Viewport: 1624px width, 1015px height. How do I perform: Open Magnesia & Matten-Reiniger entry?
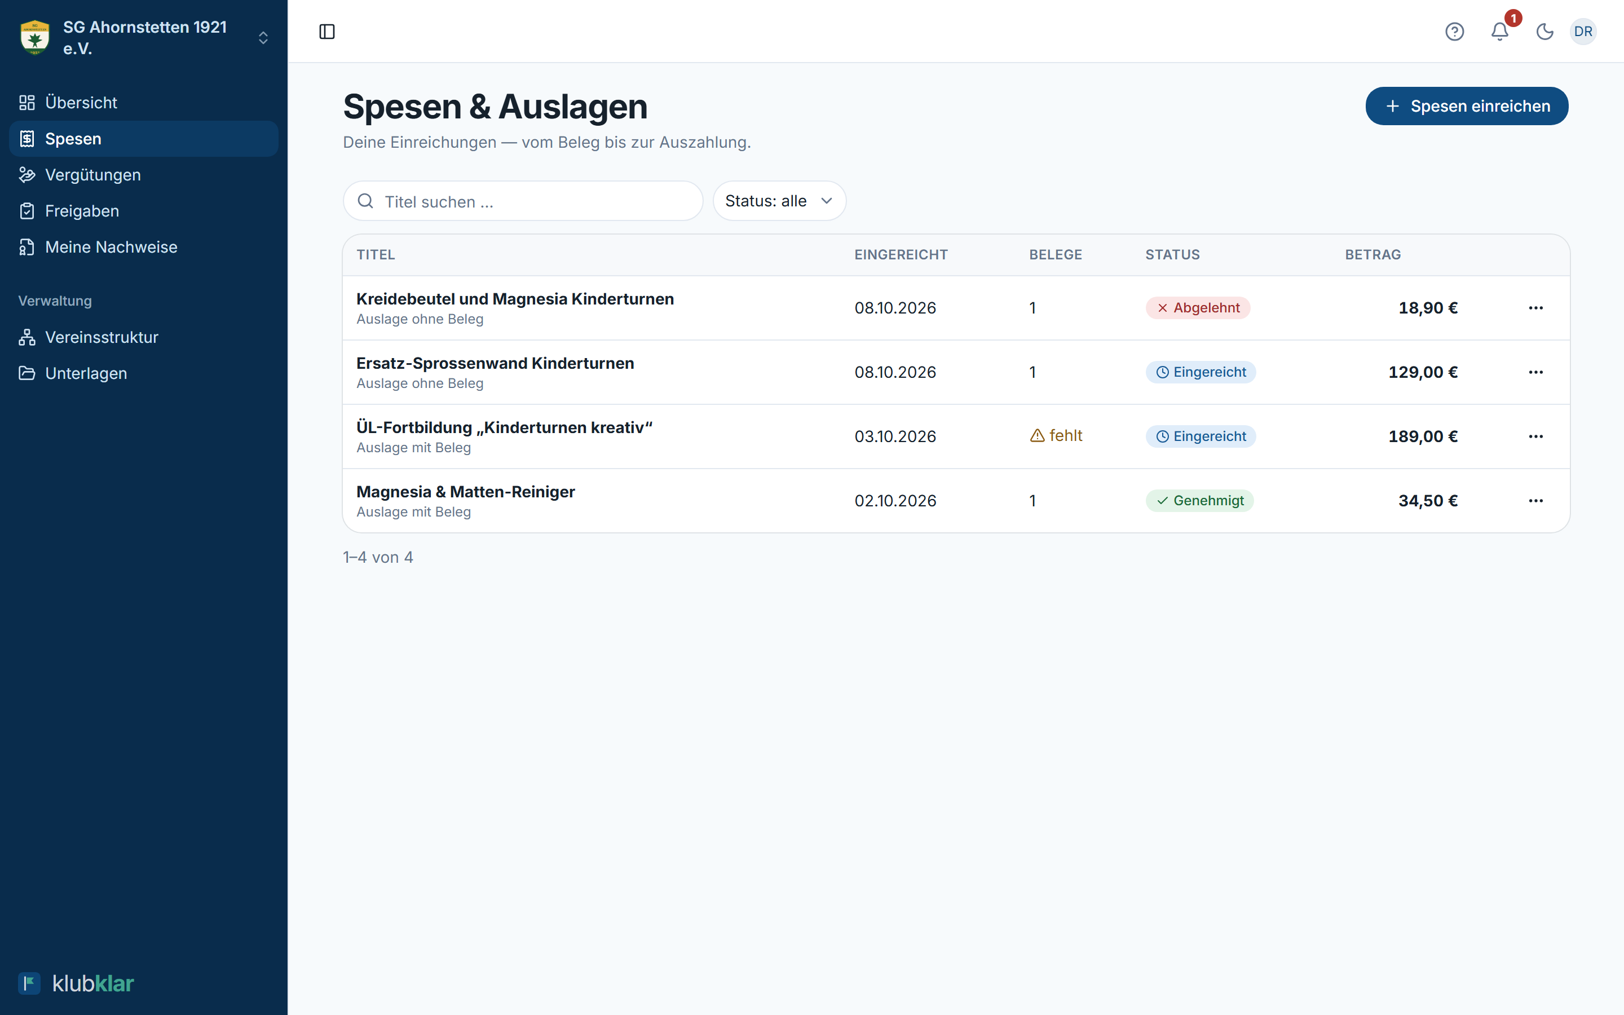pos(465,492)
